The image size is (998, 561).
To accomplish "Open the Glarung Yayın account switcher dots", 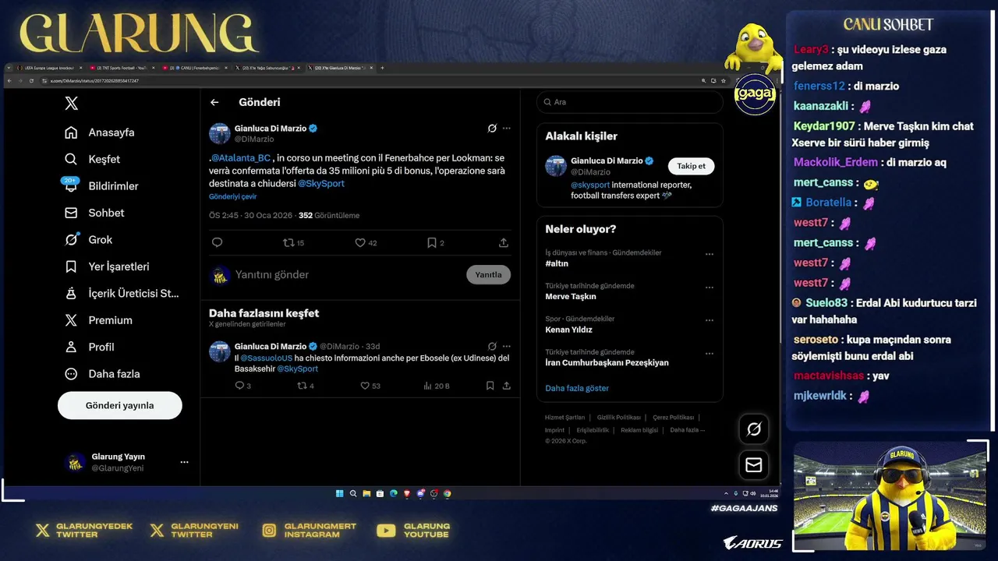I will tap(184, 462).
